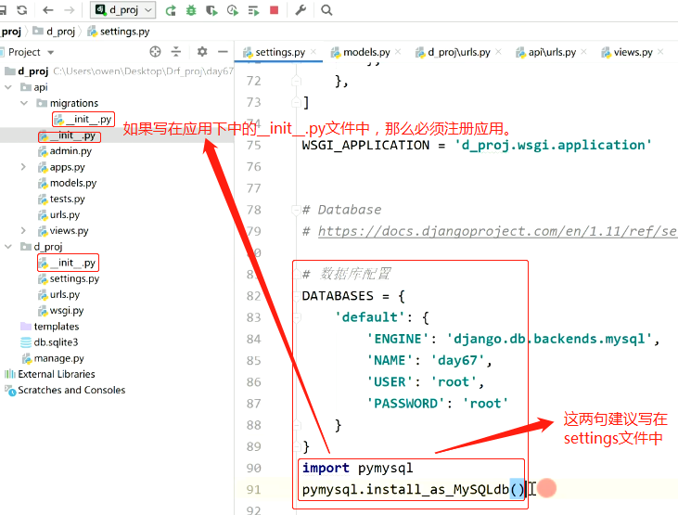Click the concurrency diagram run icon
The height and width of the screenshot is (515, 678).
click(253, 10)
